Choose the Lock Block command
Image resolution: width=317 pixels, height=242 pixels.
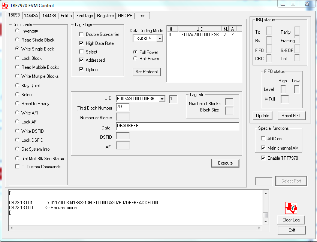[x=17, y=58]
